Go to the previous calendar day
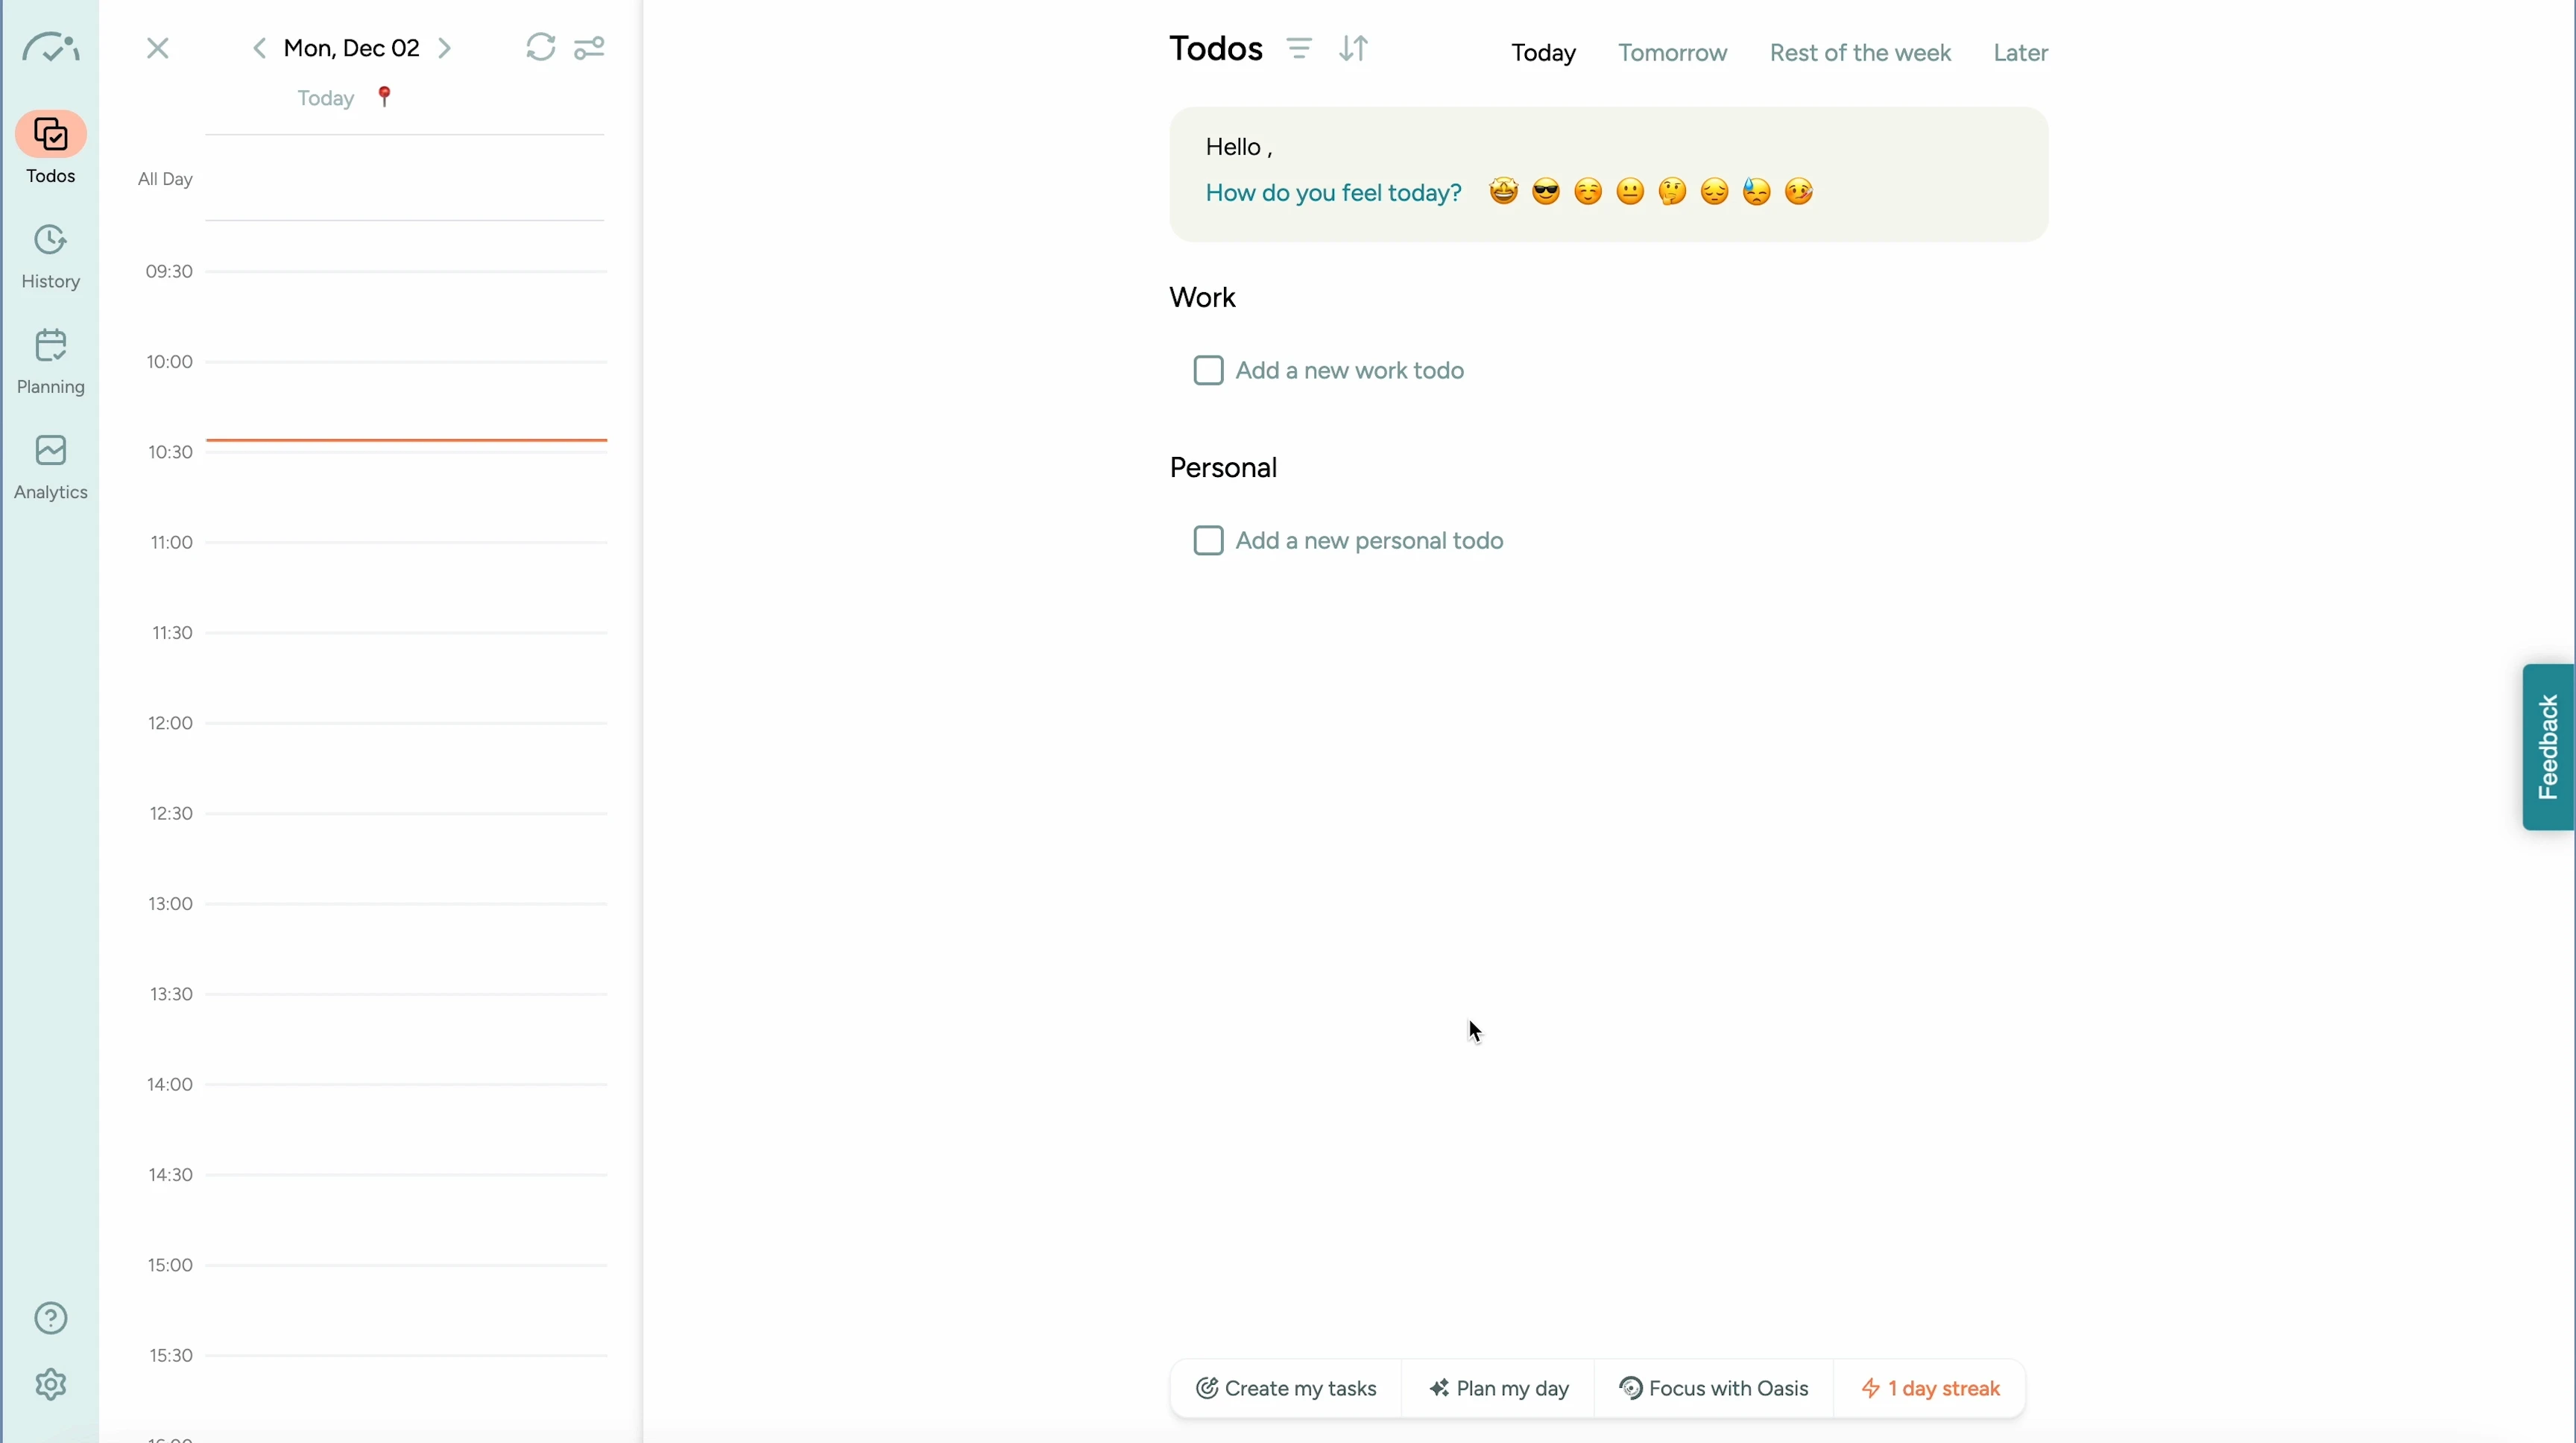 pos(259,48)
